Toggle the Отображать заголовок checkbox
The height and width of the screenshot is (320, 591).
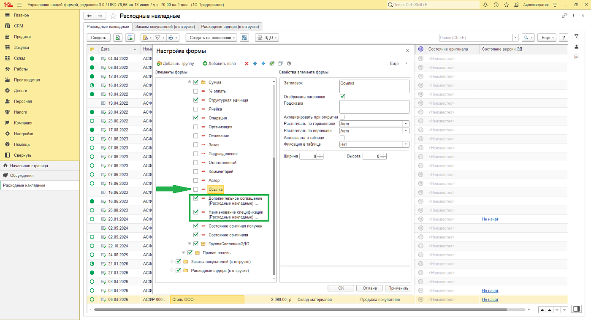[342, 97]
